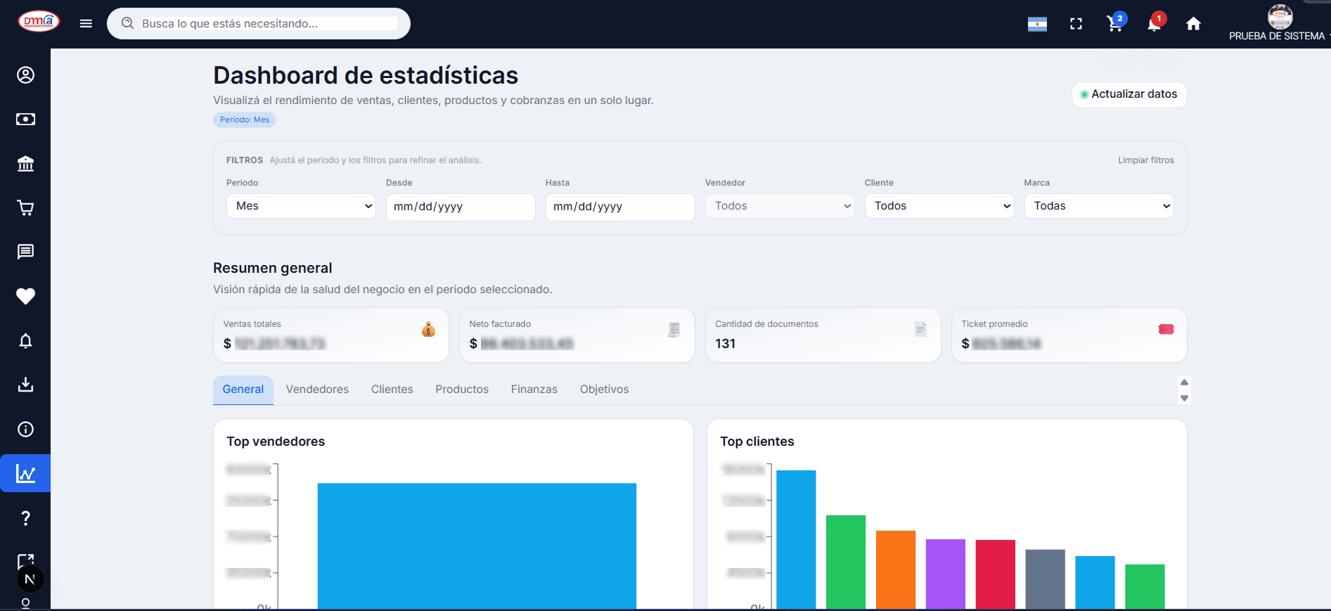Click the document icon in Cantidad de documentos
Viewport: 1331px width, 611px height.
click(920, 329)
